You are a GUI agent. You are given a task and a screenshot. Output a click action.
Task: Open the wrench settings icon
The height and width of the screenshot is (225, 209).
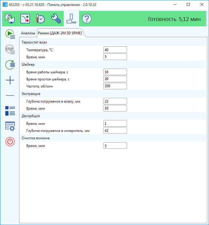[x=56, y=19]
